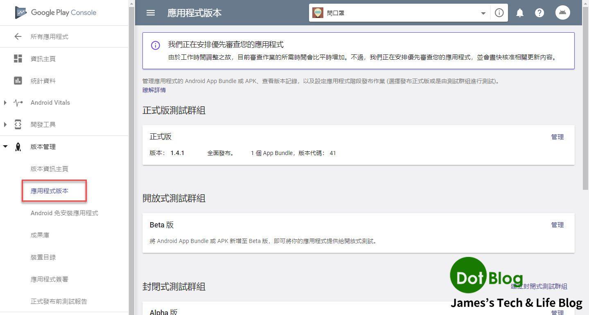Go to 所有應用程式
589x315 pixels.
coord(50,37)
